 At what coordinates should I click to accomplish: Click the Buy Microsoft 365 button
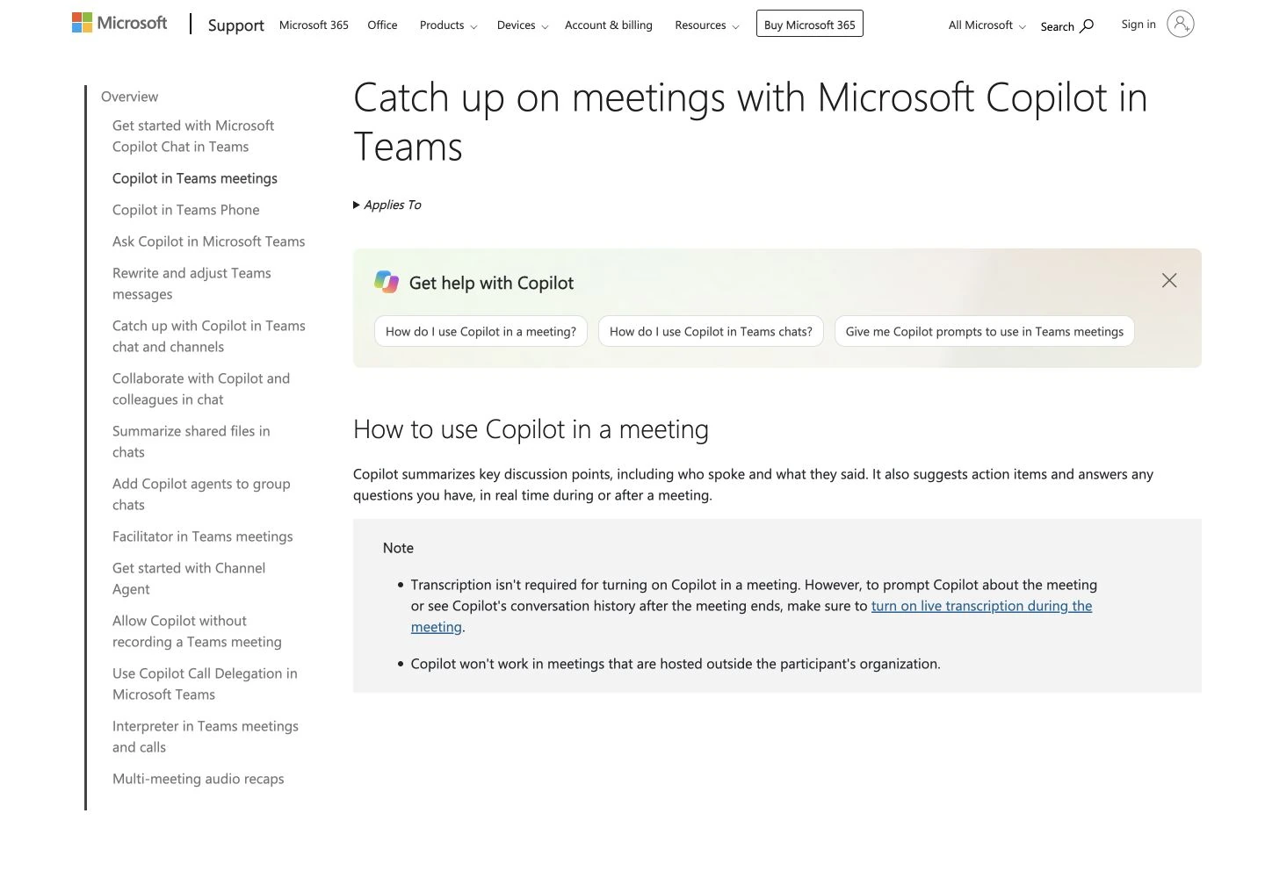tap(810, 24)
